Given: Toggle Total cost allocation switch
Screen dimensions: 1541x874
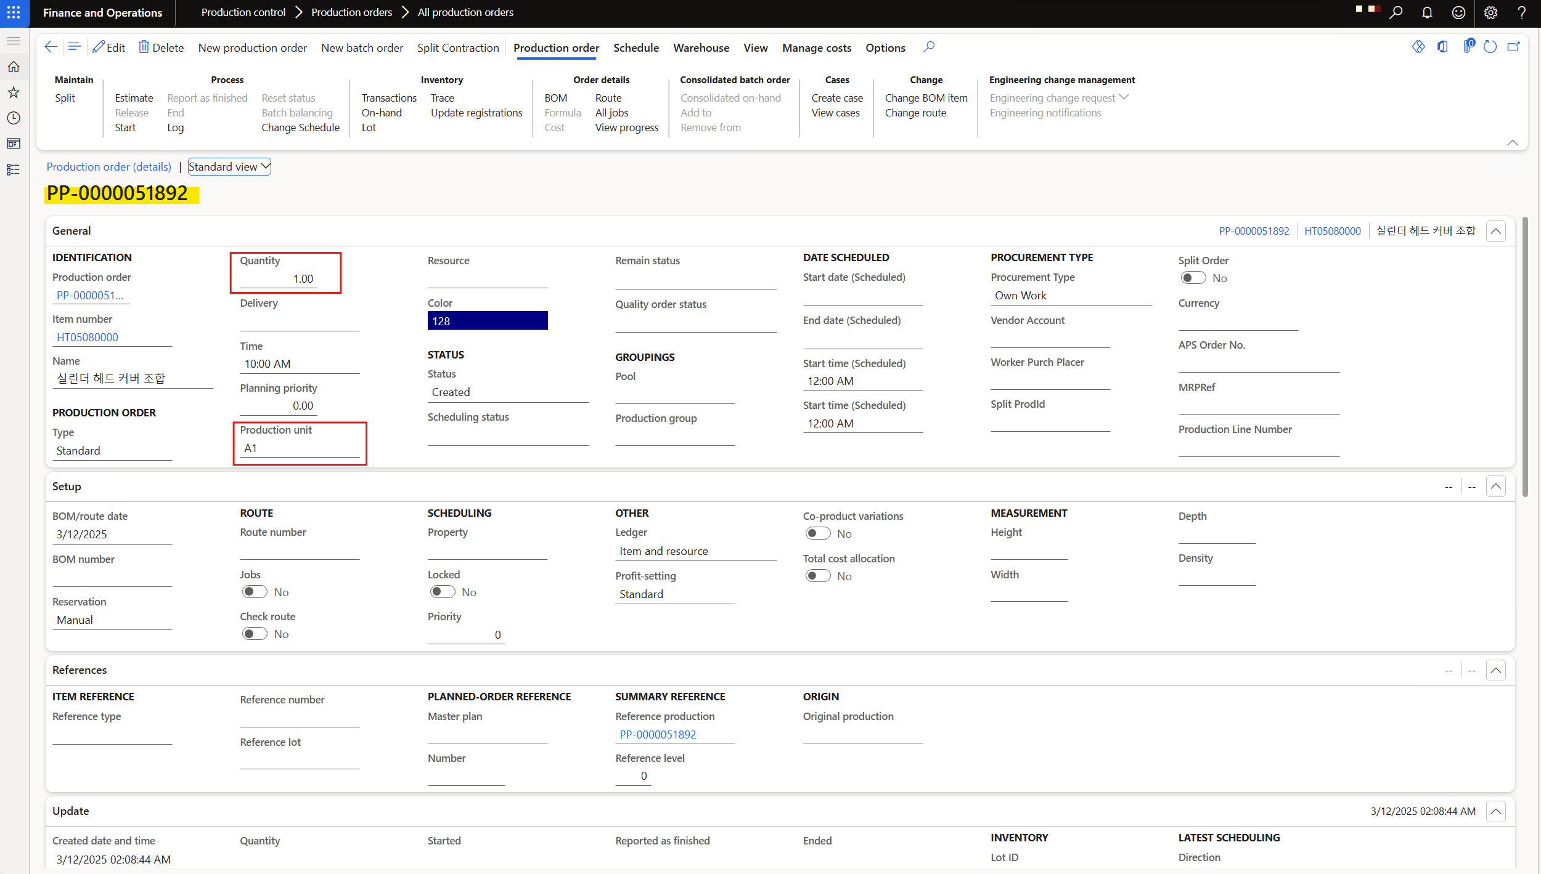Looking at the screenshot, I should click(x=817, y=576).
